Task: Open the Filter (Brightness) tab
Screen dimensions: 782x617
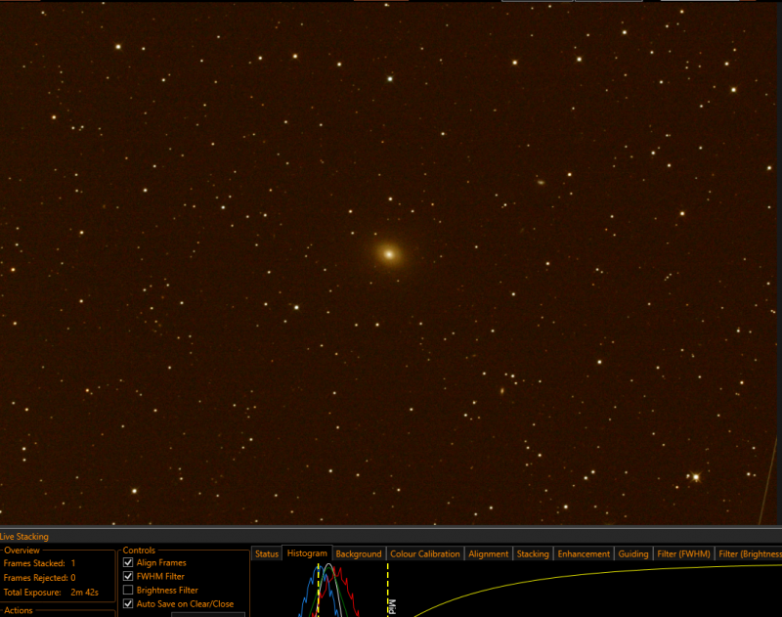Action: 749,553
